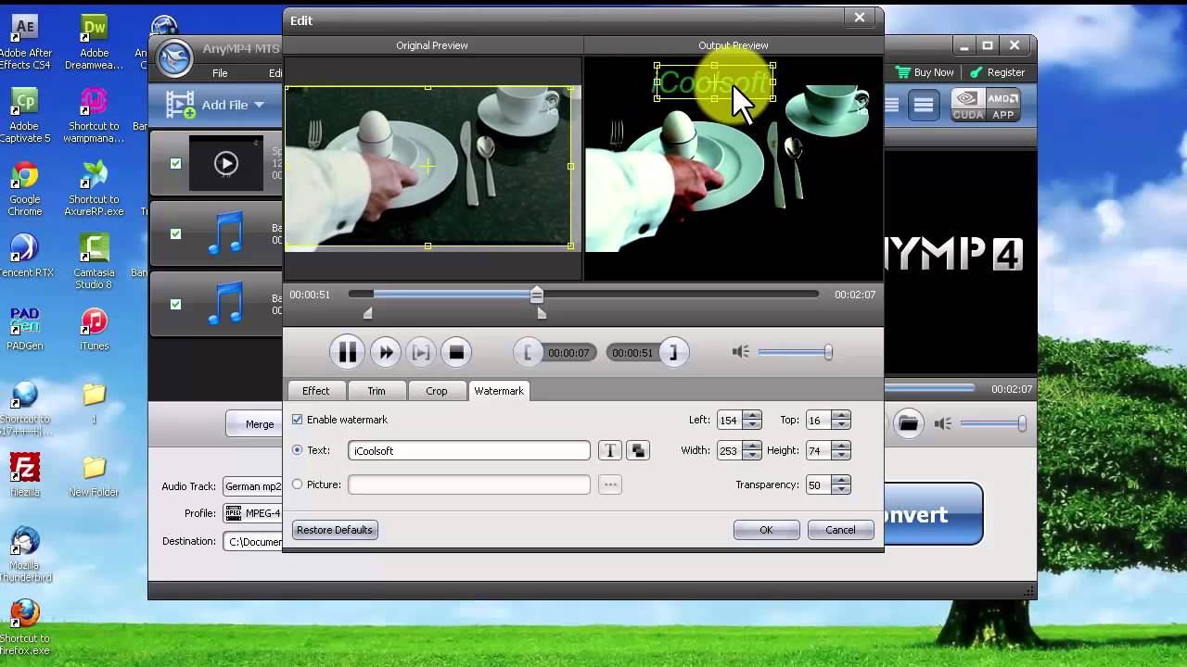
Task: Click the detail view icon left of list view
Action: click(x=892, y=105)
